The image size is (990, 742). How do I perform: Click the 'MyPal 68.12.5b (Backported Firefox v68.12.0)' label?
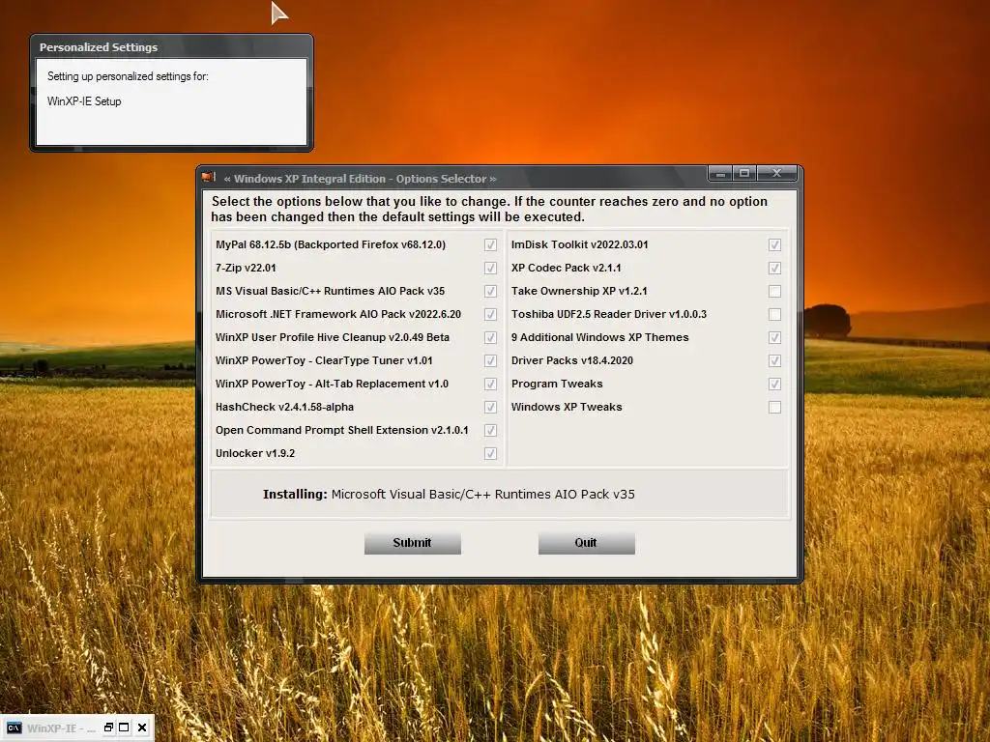[x=331, y=244]
